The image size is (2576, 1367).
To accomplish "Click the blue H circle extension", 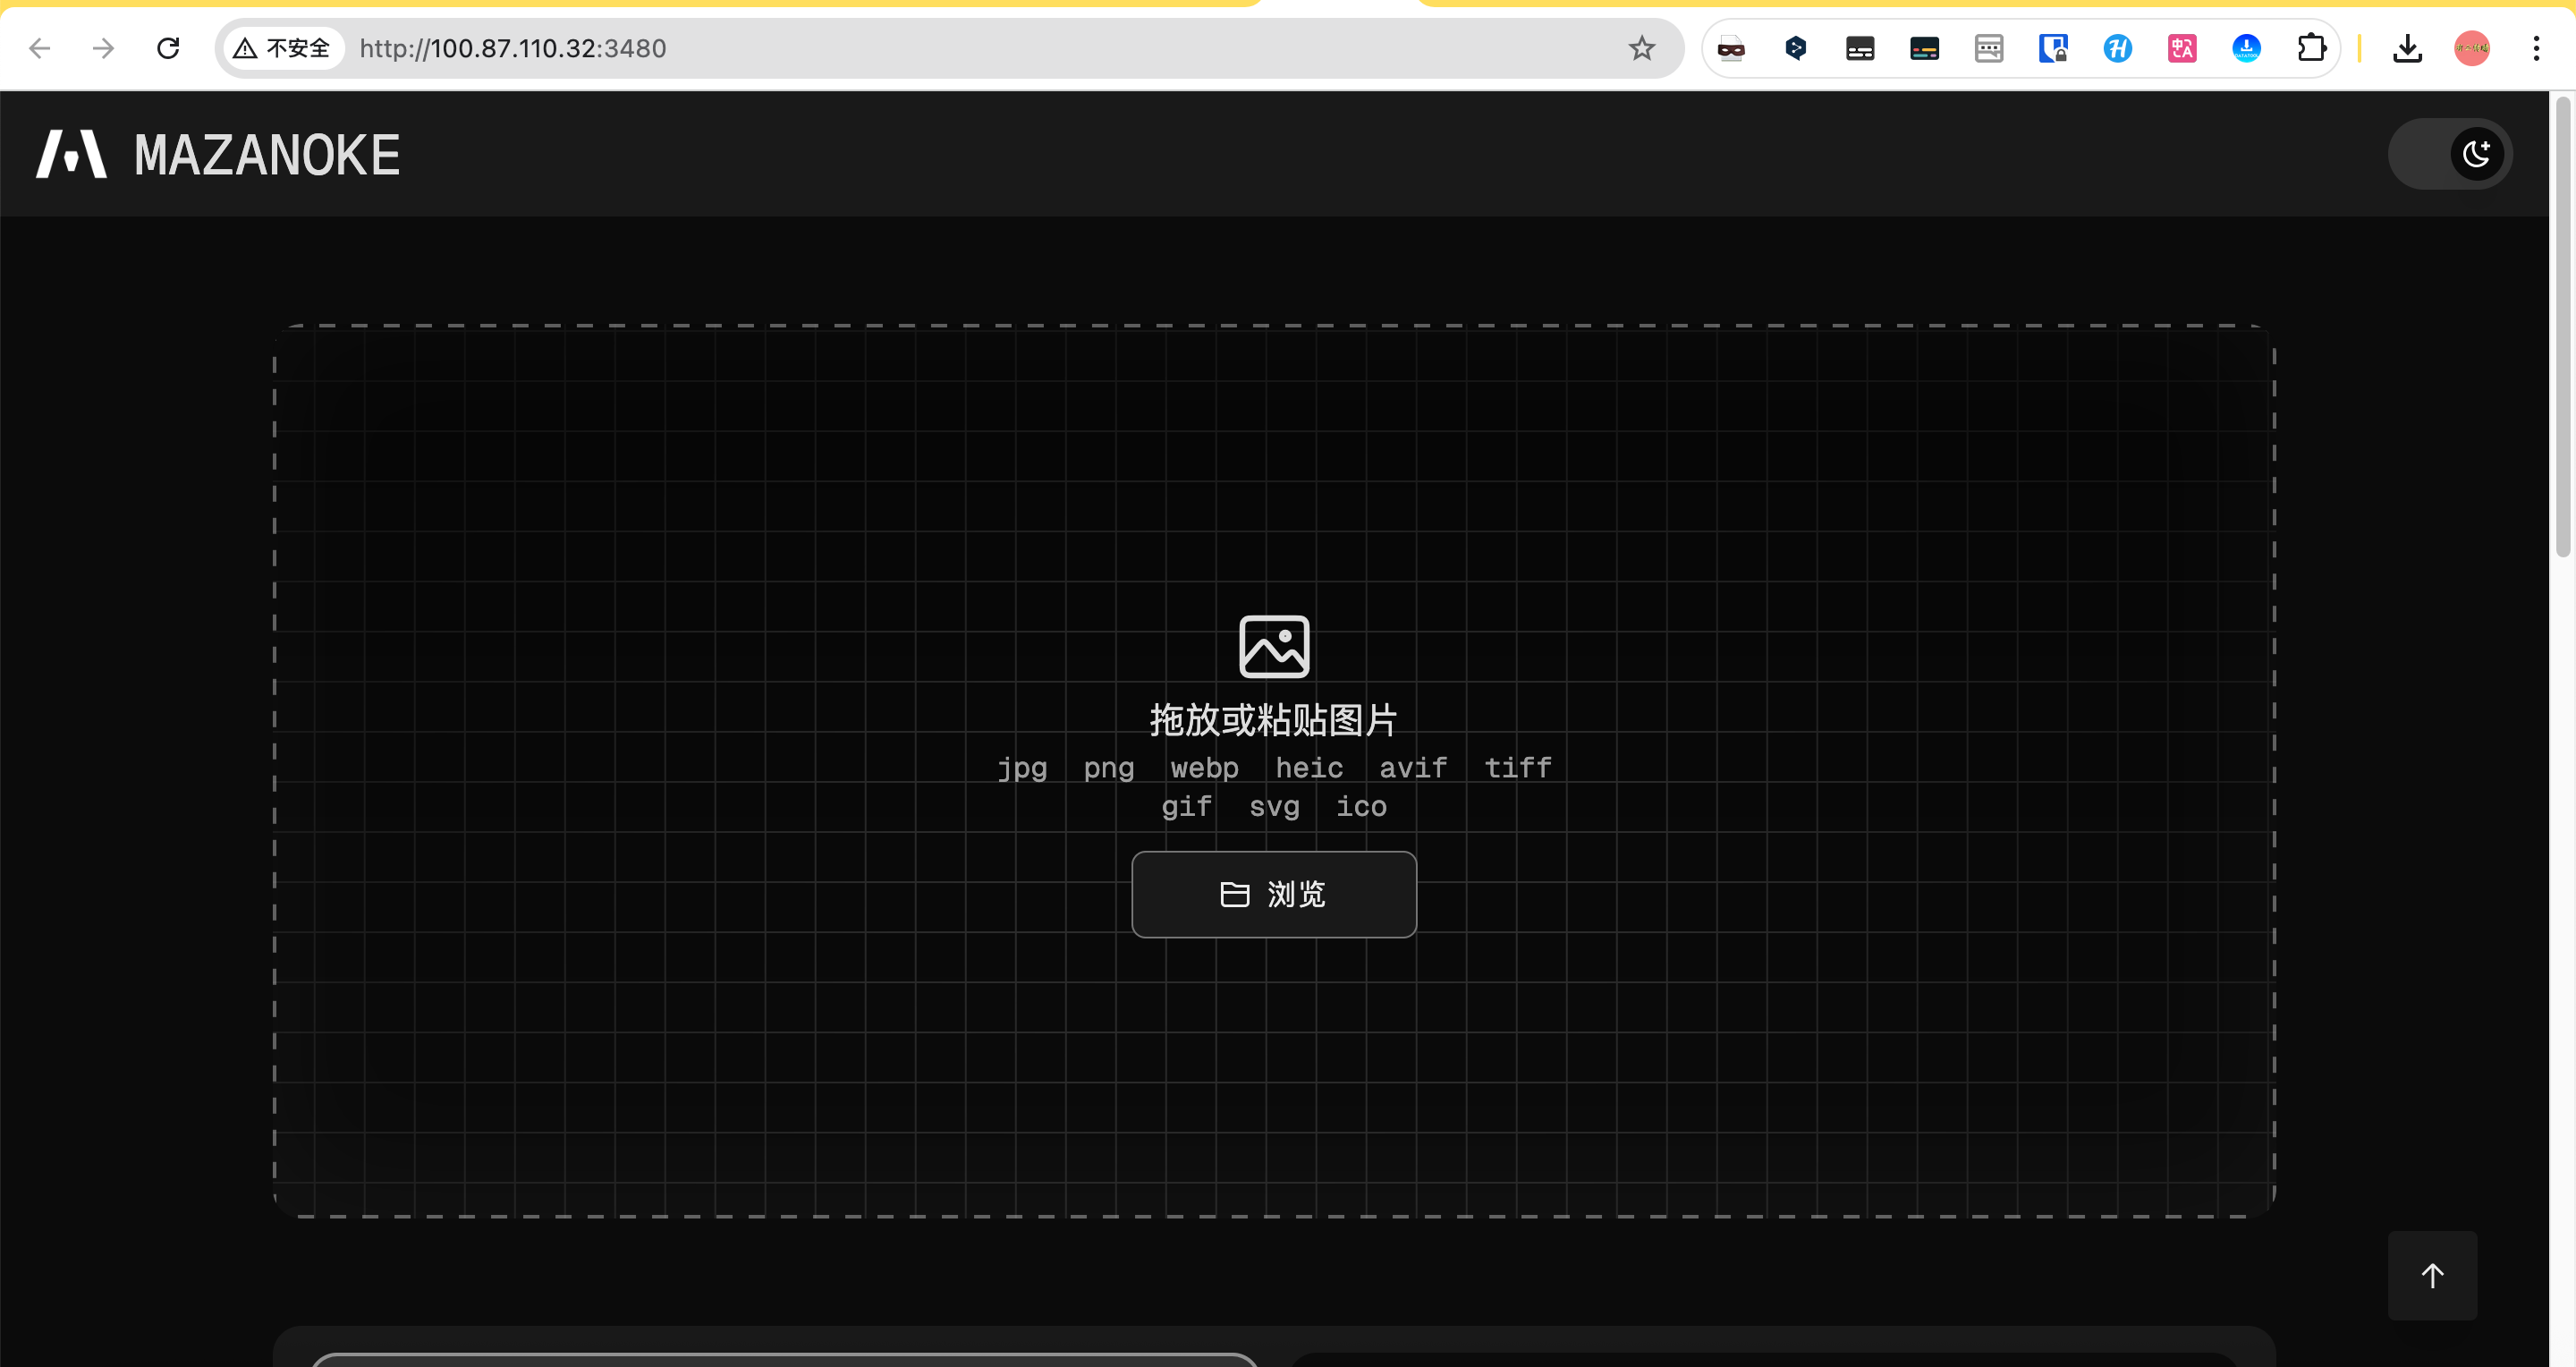I will [2117, 48].
